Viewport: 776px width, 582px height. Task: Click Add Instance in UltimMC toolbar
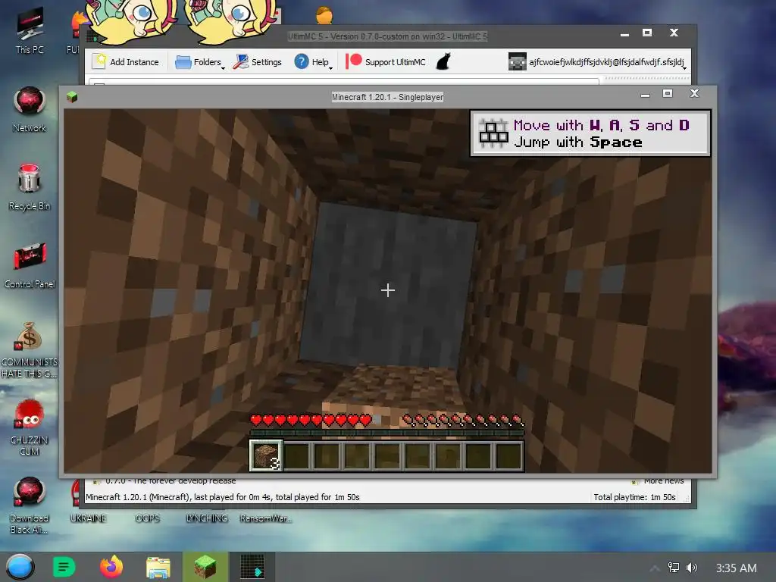[125, 62]
